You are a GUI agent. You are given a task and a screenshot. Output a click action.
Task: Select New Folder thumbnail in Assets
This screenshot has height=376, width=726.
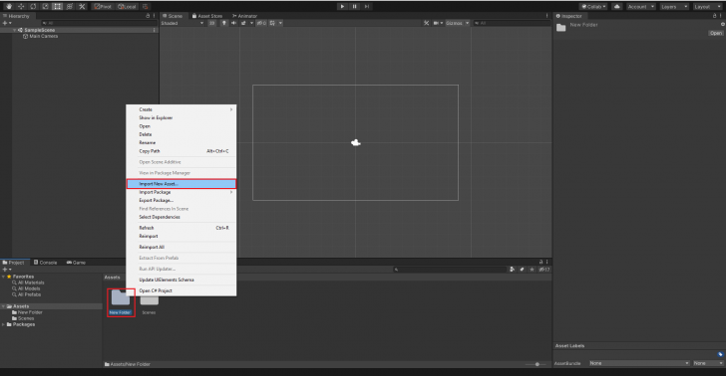point(121,302)
